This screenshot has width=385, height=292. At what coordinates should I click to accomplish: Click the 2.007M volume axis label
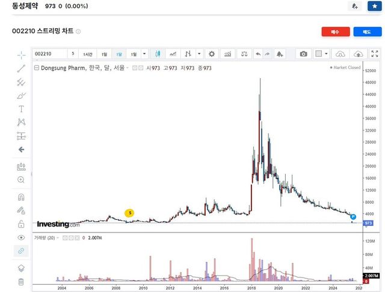click(372, 276)
